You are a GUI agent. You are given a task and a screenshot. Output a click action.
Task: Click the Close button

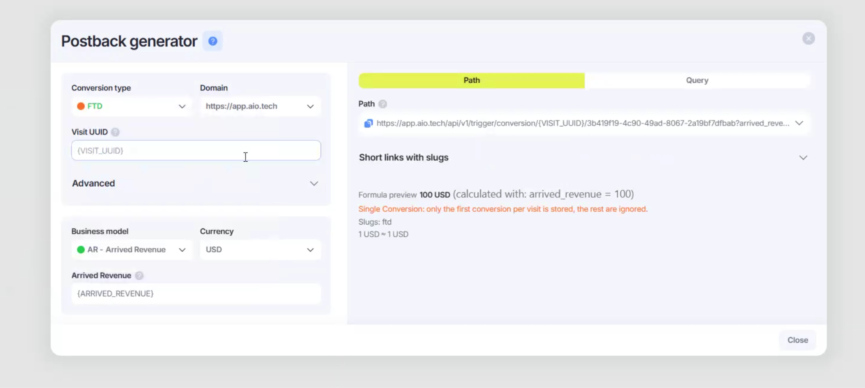pos(797,340)
